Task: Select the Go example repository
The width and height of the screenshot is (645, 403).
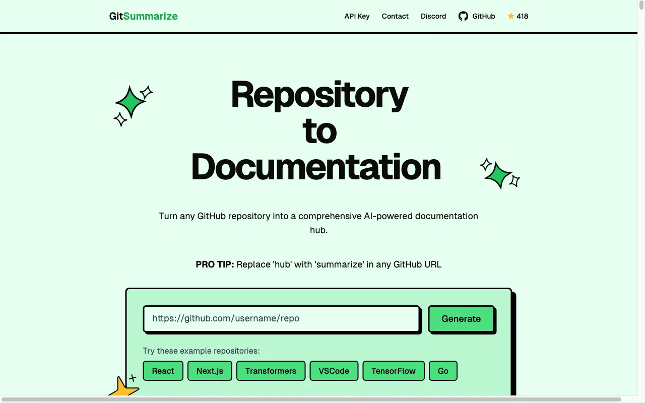Action: 443,371
